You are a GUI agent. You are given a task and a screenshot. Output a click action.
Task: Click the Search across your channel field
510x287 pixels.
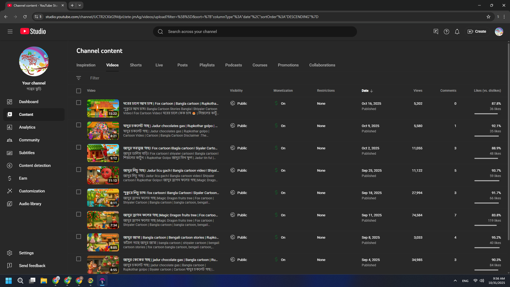[x=255, y=32]
